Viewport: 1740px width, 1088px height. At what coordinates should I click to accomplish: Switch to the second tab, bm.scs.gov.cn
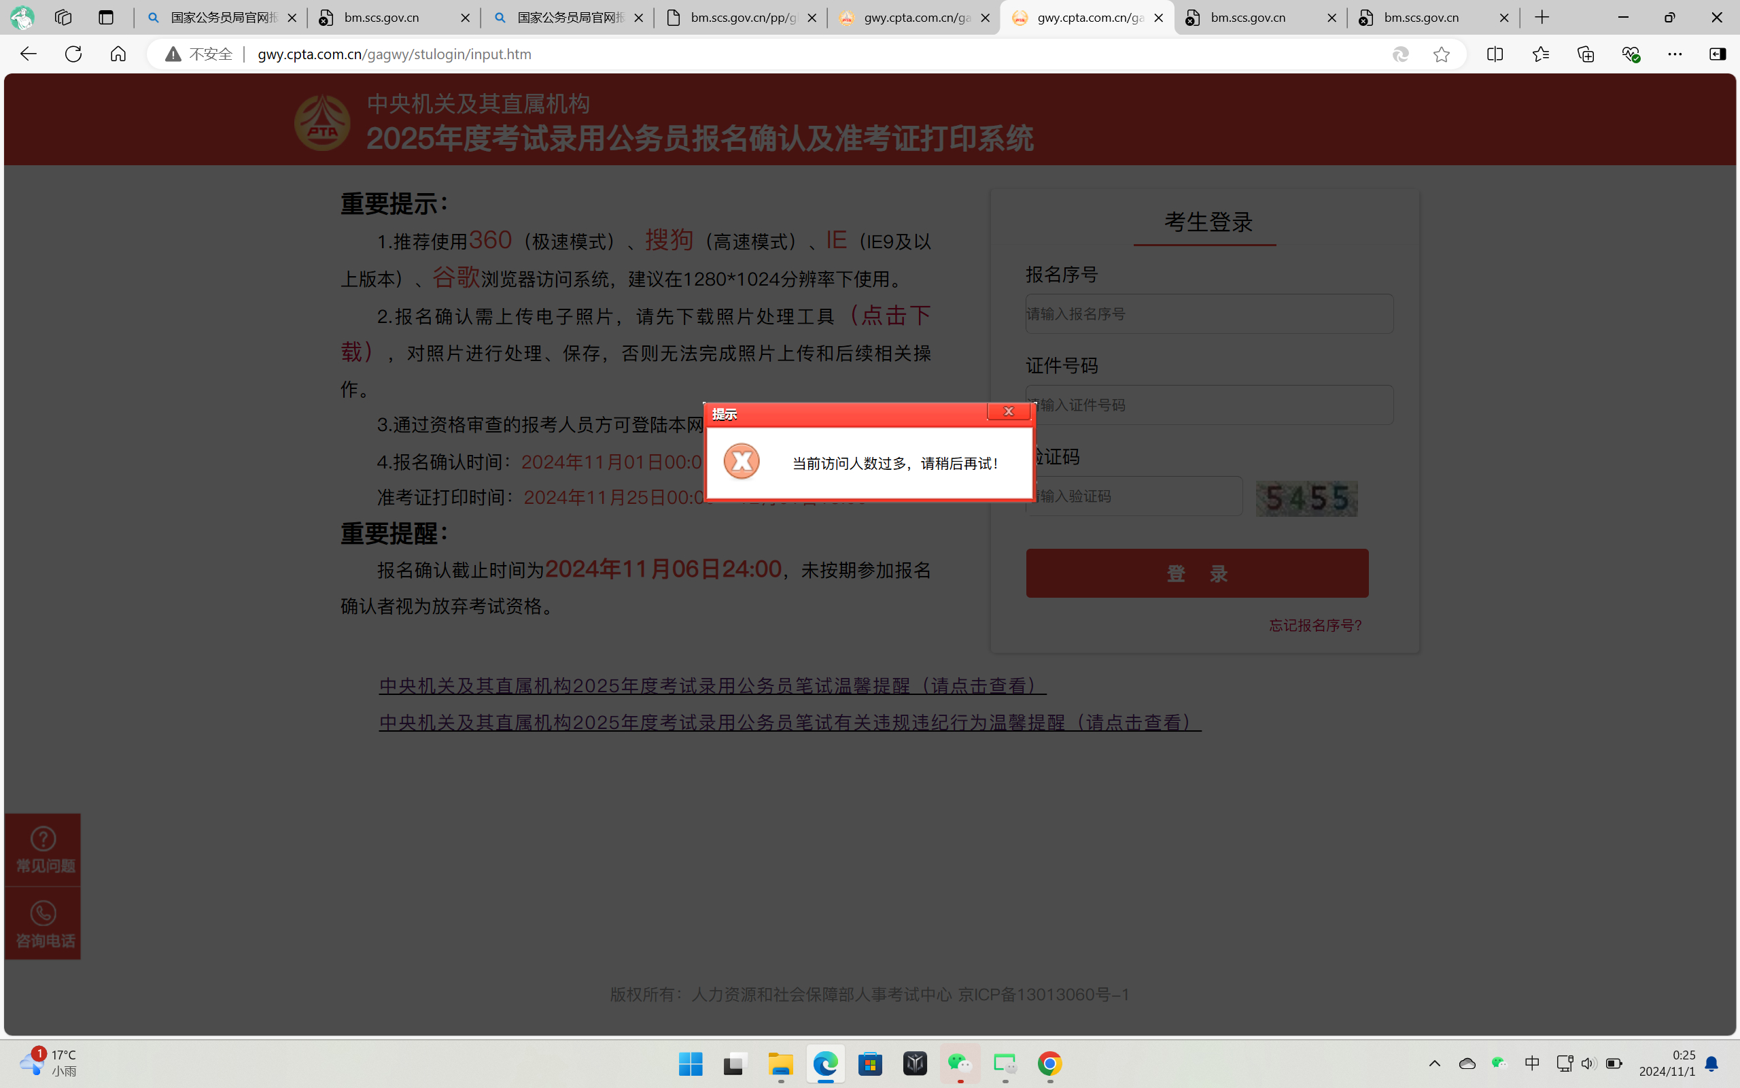tap(394, 17)
